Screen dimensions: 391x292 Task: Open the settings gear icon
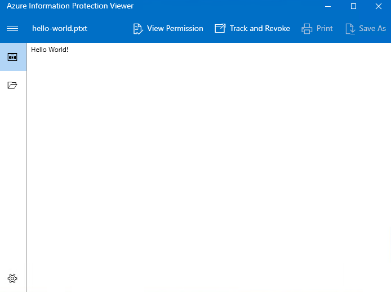tap(12, 278)
